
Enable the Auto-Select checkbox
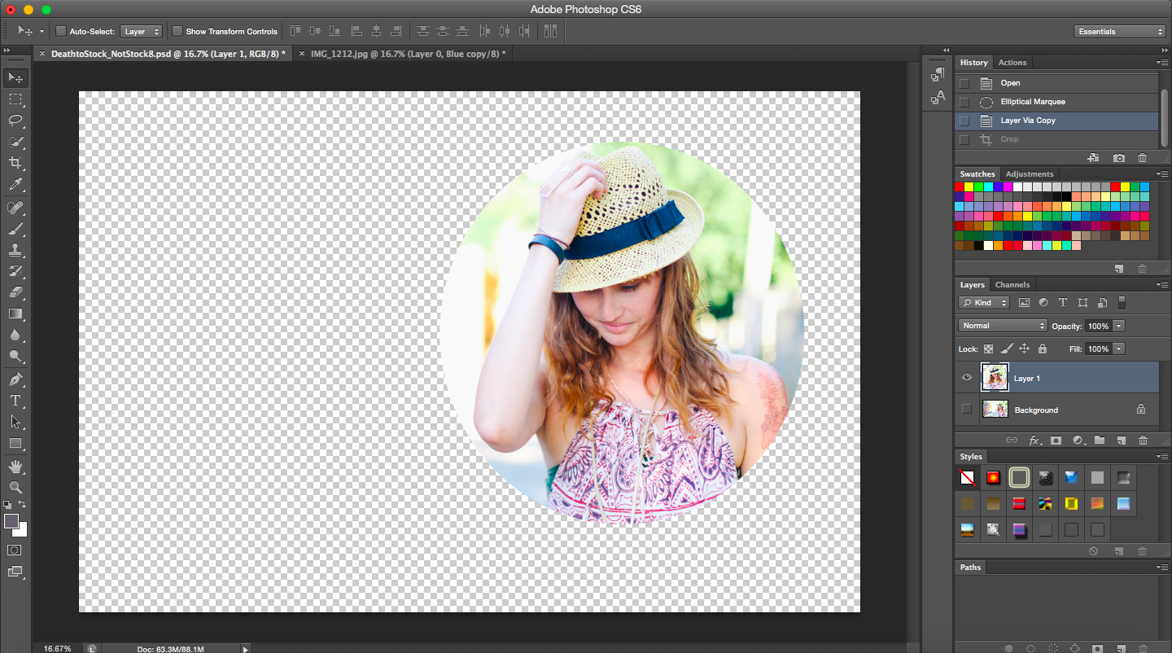point(60,30)
